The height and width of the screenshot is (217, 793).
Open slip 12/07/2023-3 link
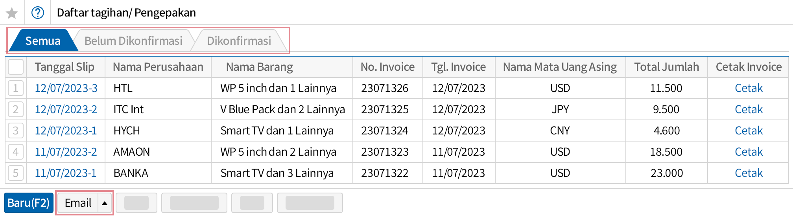66,88
